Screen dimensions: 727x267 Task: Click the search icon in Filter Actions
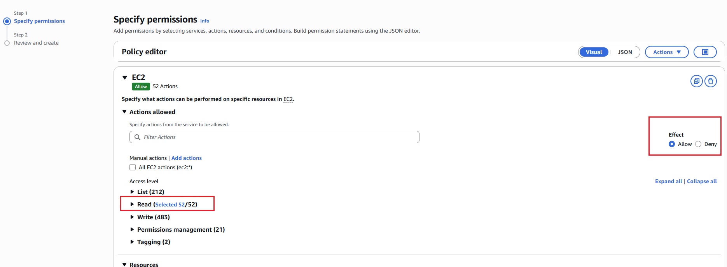click(x=137, y=137)
